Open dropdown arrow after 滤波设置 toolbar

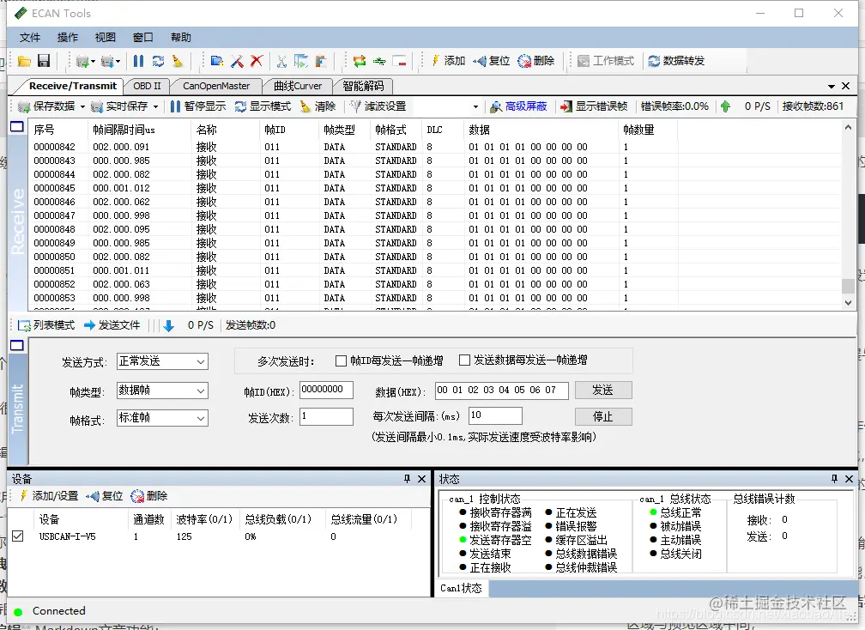point(475,106)
